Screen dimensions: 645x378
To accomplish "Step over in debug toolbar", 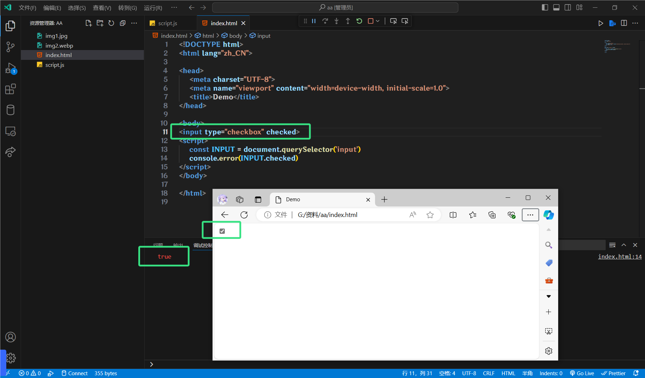I will pos(325,21).
